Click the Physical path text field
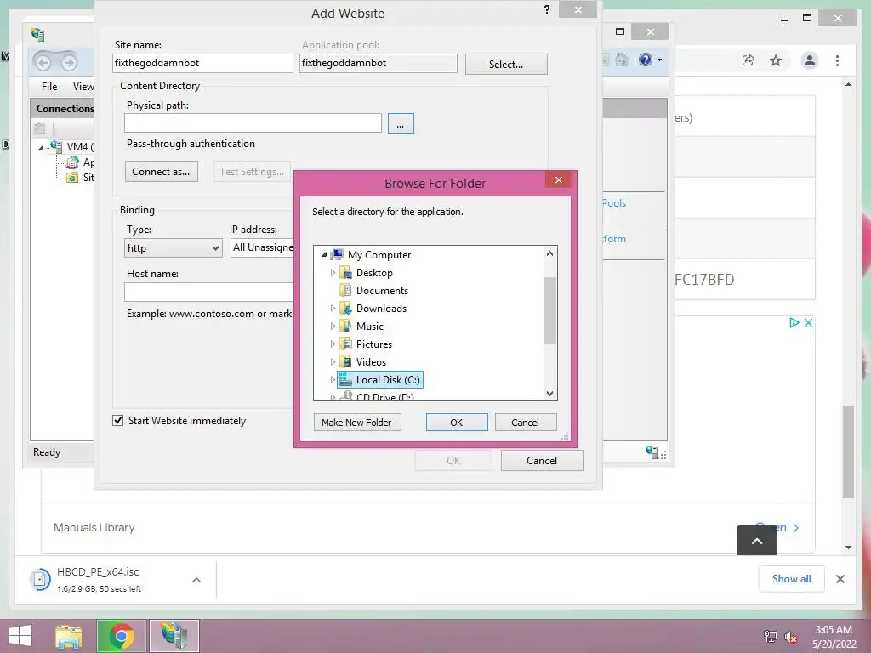Image resolution: width=871 pixels, height=653 pixels. click(x=253, y=122)
